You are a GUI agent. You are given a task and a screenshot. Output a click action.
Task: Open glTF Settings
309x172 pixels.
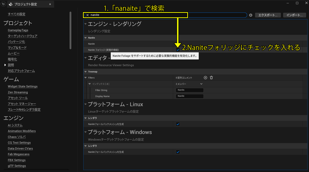17,166
